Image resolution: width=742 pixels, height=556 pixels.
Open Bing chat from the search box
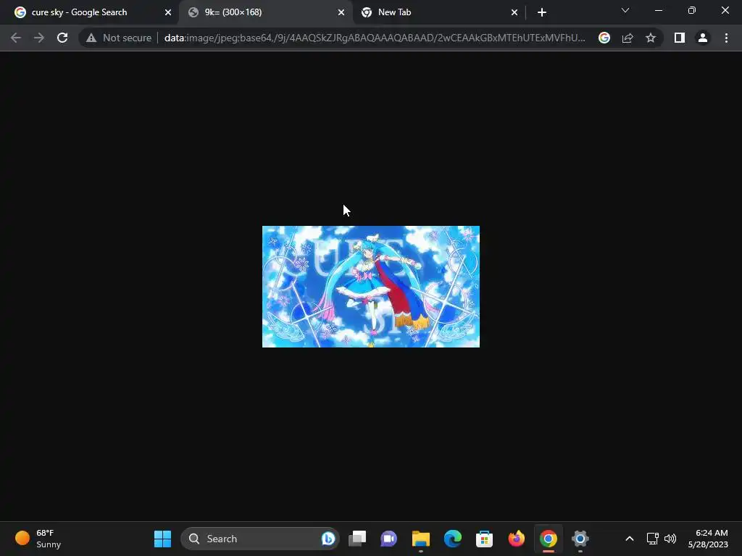pos(328,539)
